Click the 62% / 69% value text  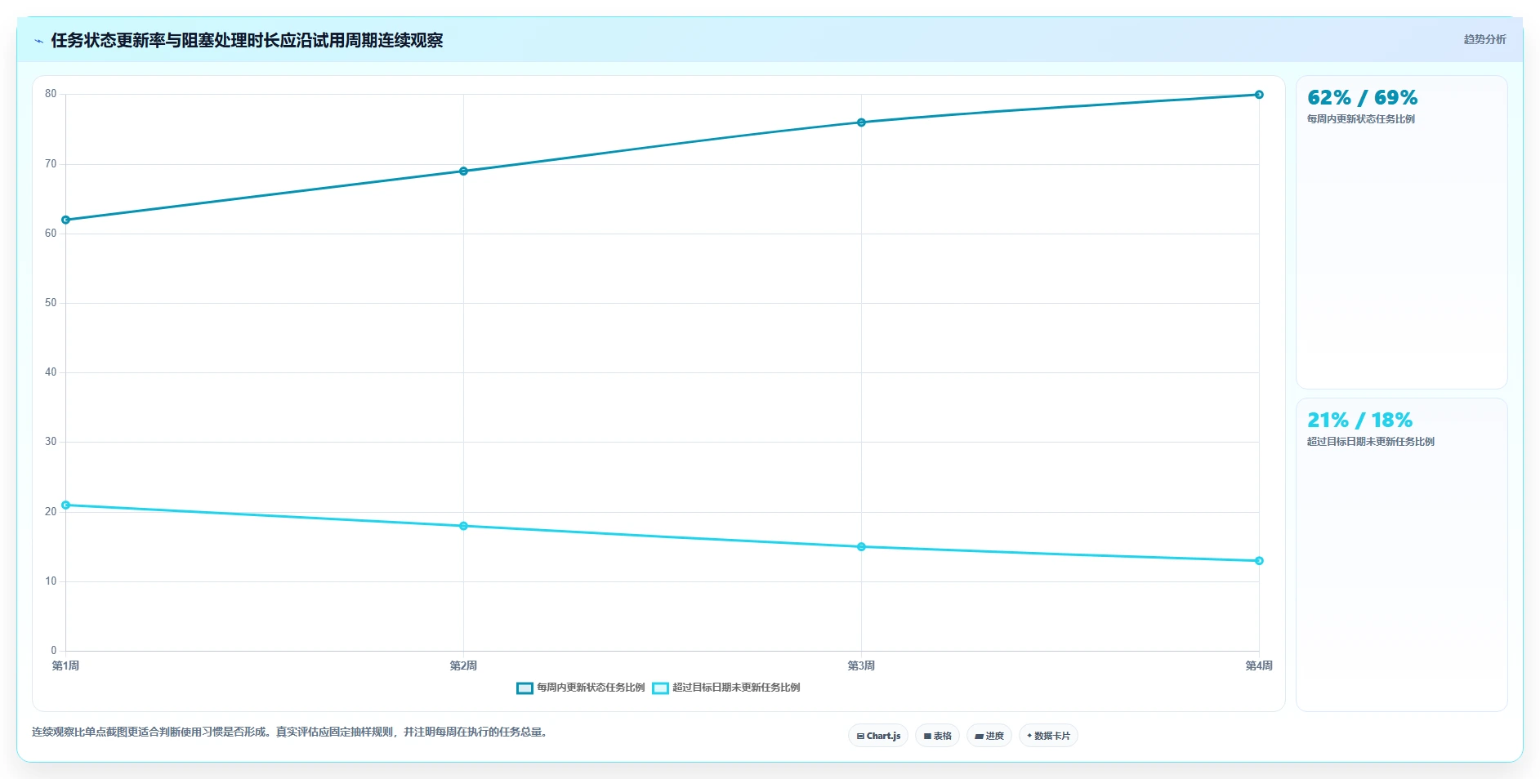pyautogui.click(x=1362, y=98)
